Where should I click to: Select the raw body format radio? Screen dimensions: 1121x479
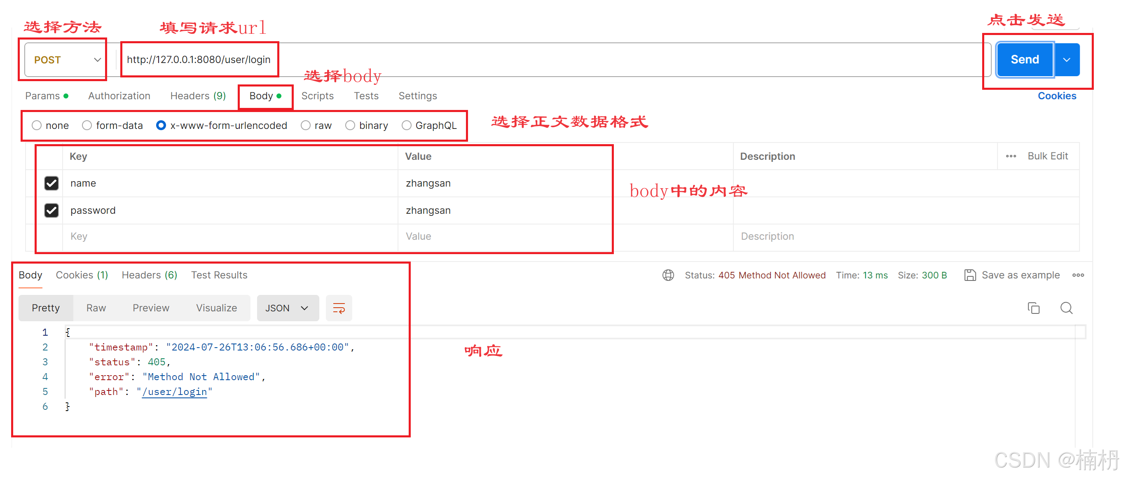pyautogui.click(x=306, y=125)
